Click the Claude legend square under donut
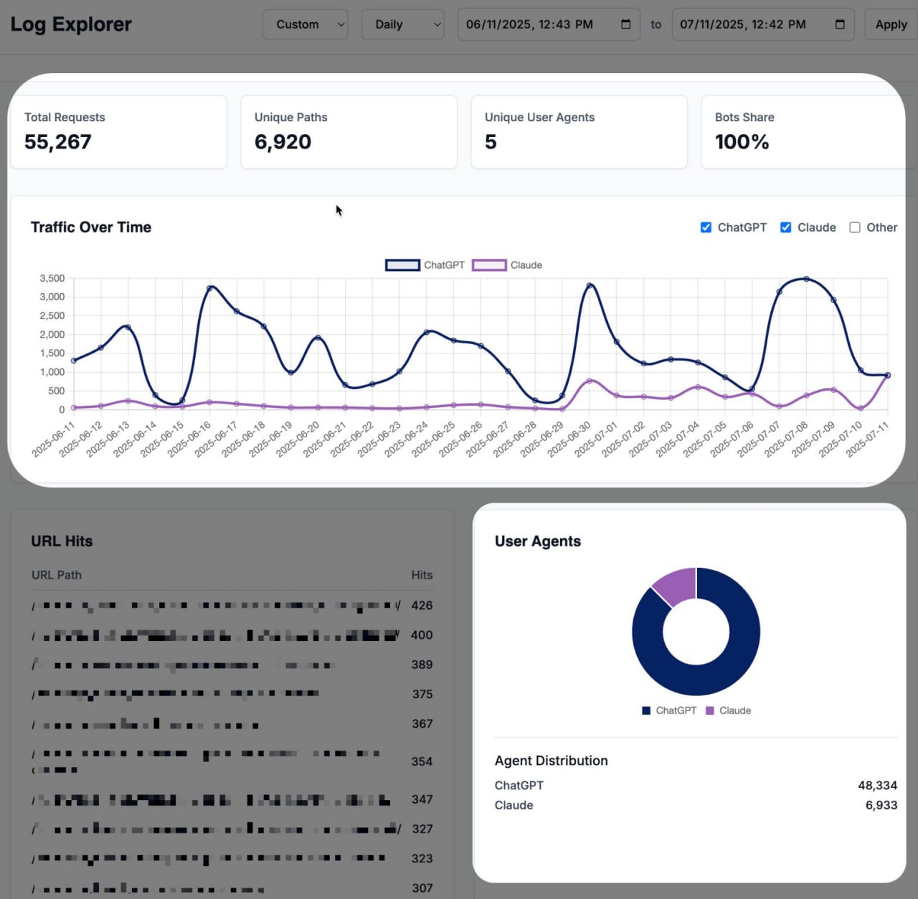Image resolution: width=918 pixels, height=899 pixels. click(710, 710)
